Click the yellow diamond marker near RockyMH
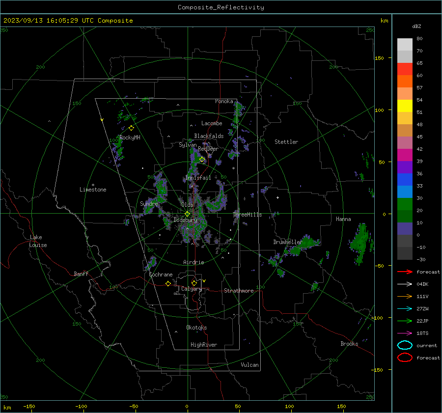The height and width of the screenshot is (413, 442). (x=131, y=128)
